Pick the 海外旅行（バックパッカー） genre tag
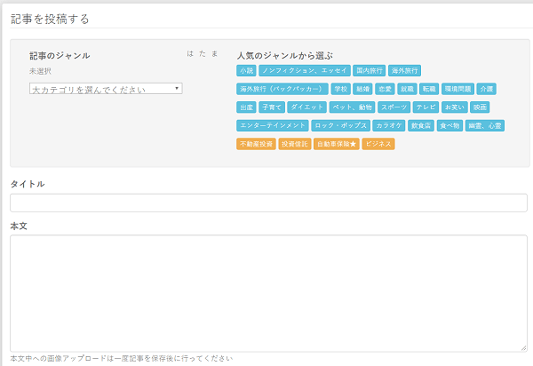The height and width of the screenshot is (366, 533). pyautogui.click(x=282, y=89)
